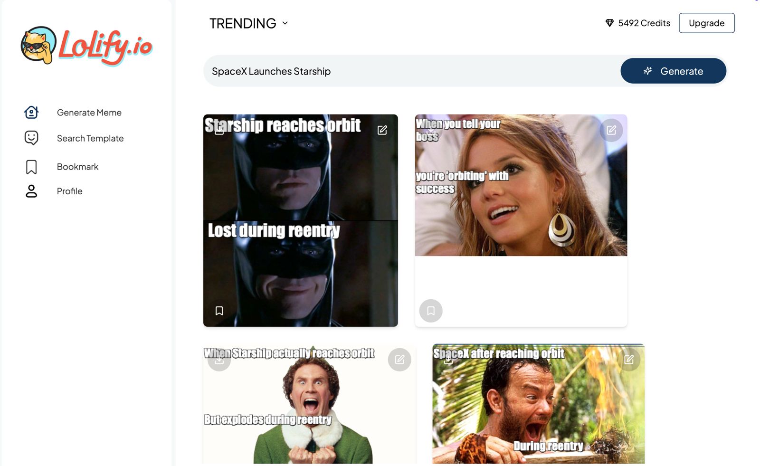Open the Batman Starship meme thumbnail
Image resolution: width=760 pixels, height=466 pixels.
[x=301, y=220]
